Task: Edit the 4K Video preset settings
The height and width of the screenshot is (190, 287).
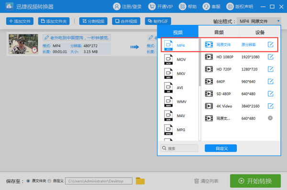Action: 270,106
